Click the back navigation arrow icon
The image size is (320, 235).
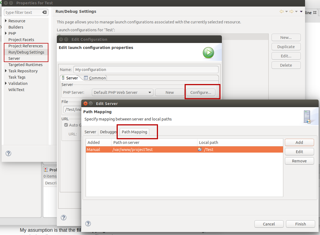(281, 11)
